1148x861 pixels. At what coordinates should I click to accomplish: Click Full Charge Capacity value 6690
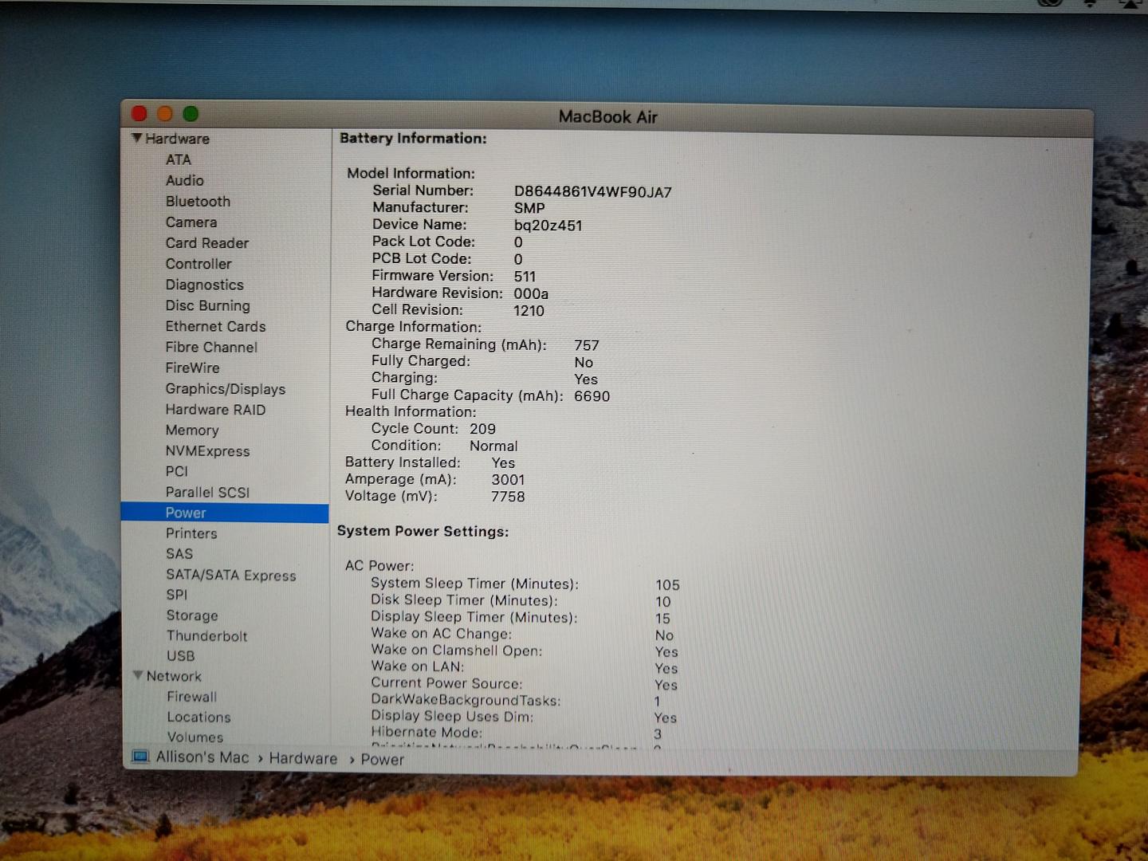(x=592, y=396)
